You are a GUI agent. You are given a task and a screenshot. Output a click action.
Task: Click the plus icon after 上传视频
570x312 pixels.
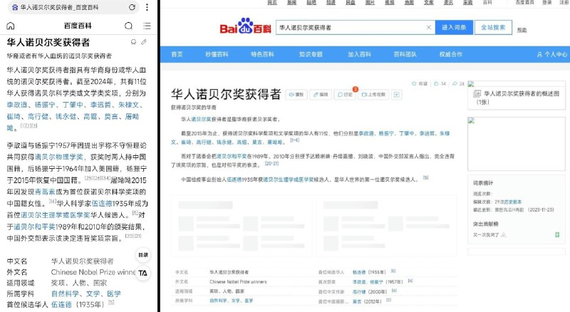click(397, 95)
